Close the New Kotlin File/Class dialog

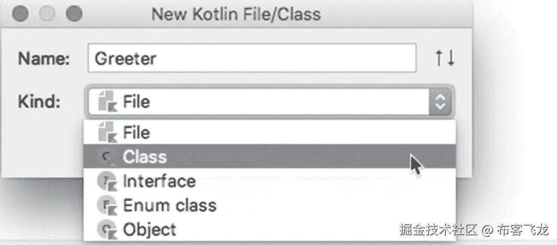[x=20, y=14]
